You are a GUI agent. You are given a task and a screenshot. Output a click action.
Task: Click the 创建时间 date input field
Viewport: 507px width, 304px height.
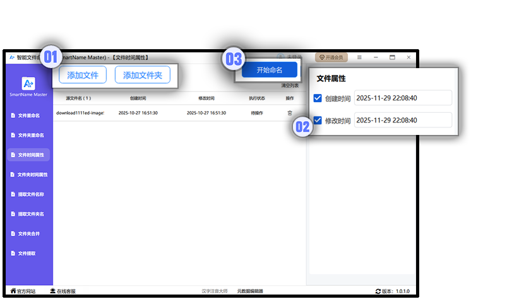click(x=402, y=98)
